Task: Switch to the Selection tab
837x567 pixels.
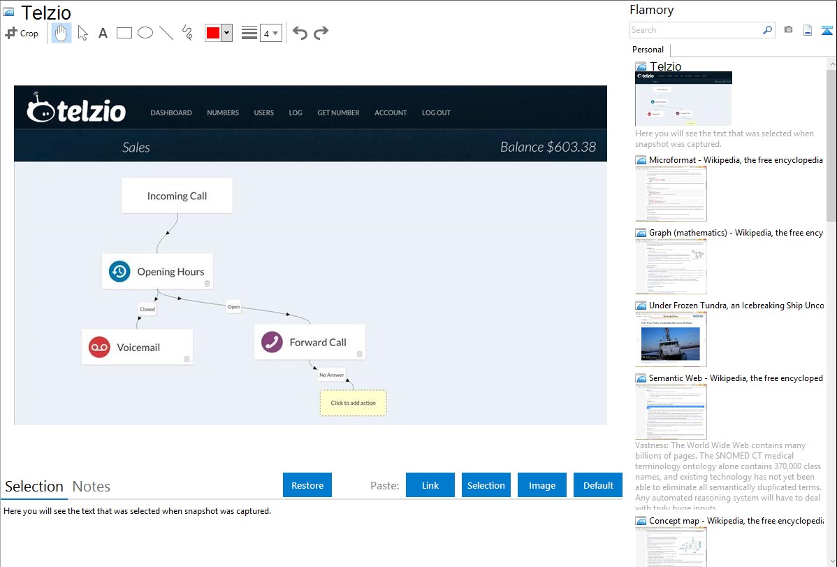Action: click(34, 487)
